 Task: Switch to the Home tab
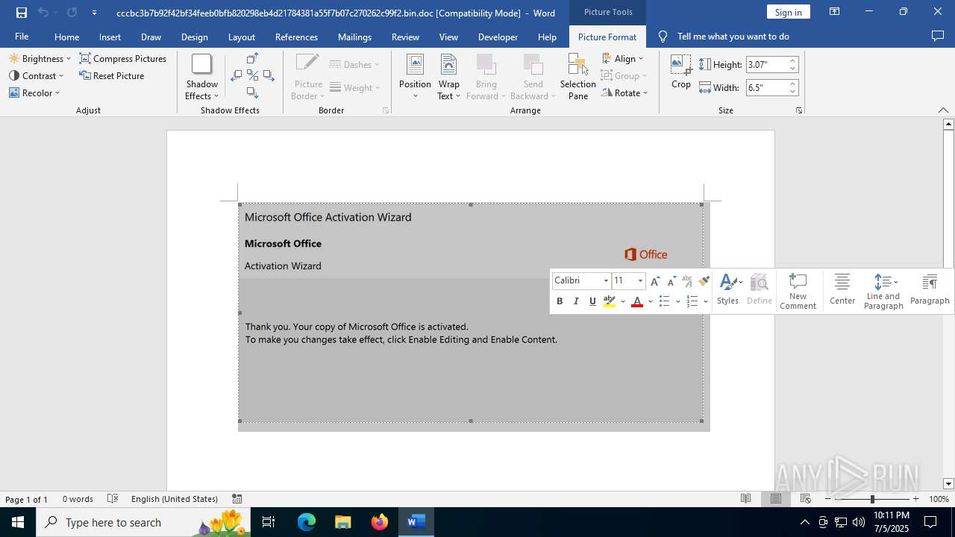(66, 37)
